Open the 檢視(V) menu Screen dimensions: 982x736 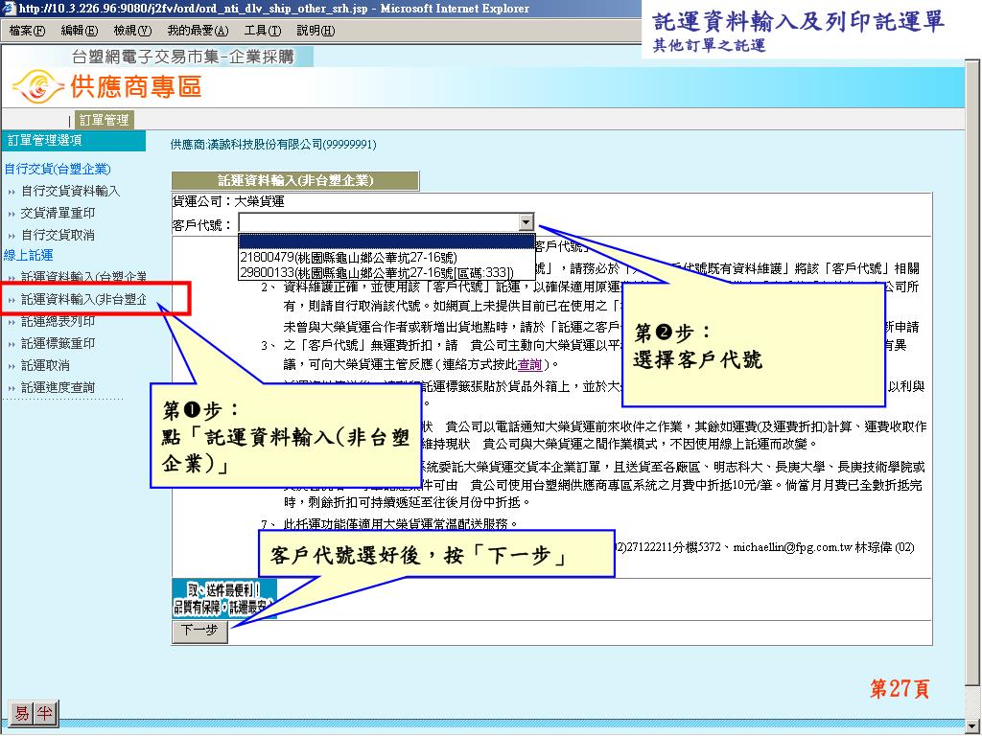coord(132,30)
